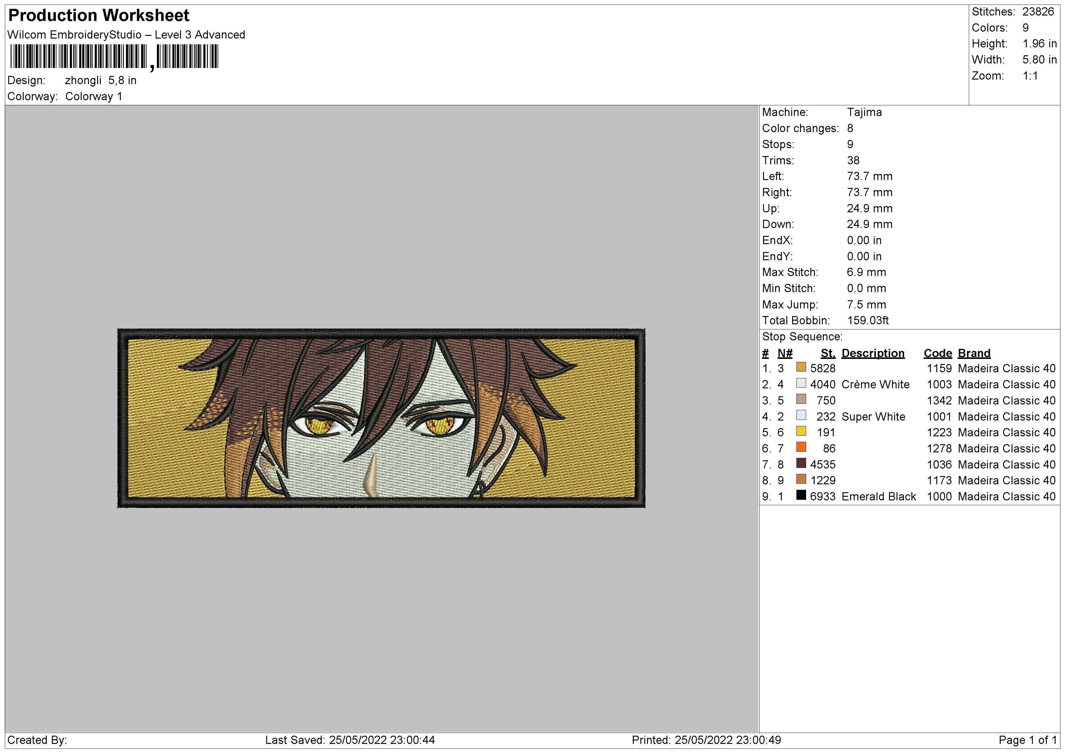Click the Zhongli embroidery design preview

tap(381, 418)
